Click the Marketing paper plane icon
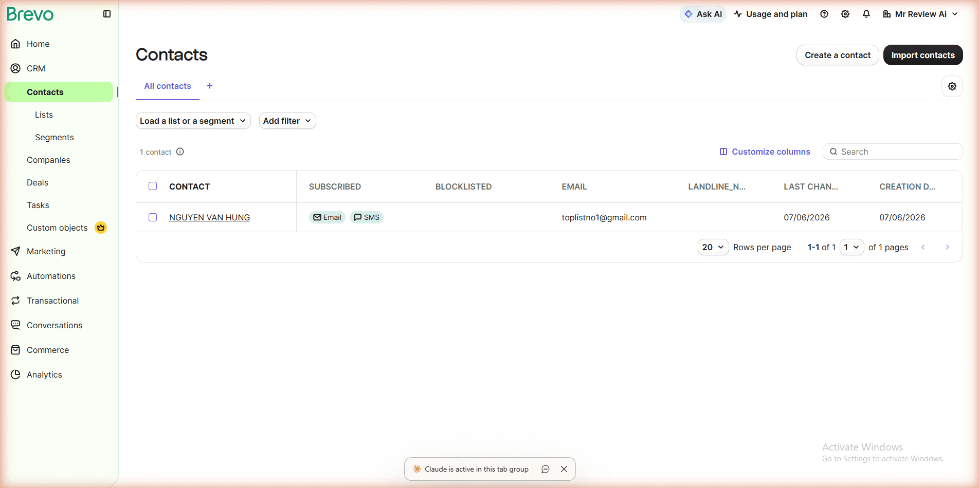Viewport: 979px width, 488px height. pyautogui.click(x=15, y=251)
